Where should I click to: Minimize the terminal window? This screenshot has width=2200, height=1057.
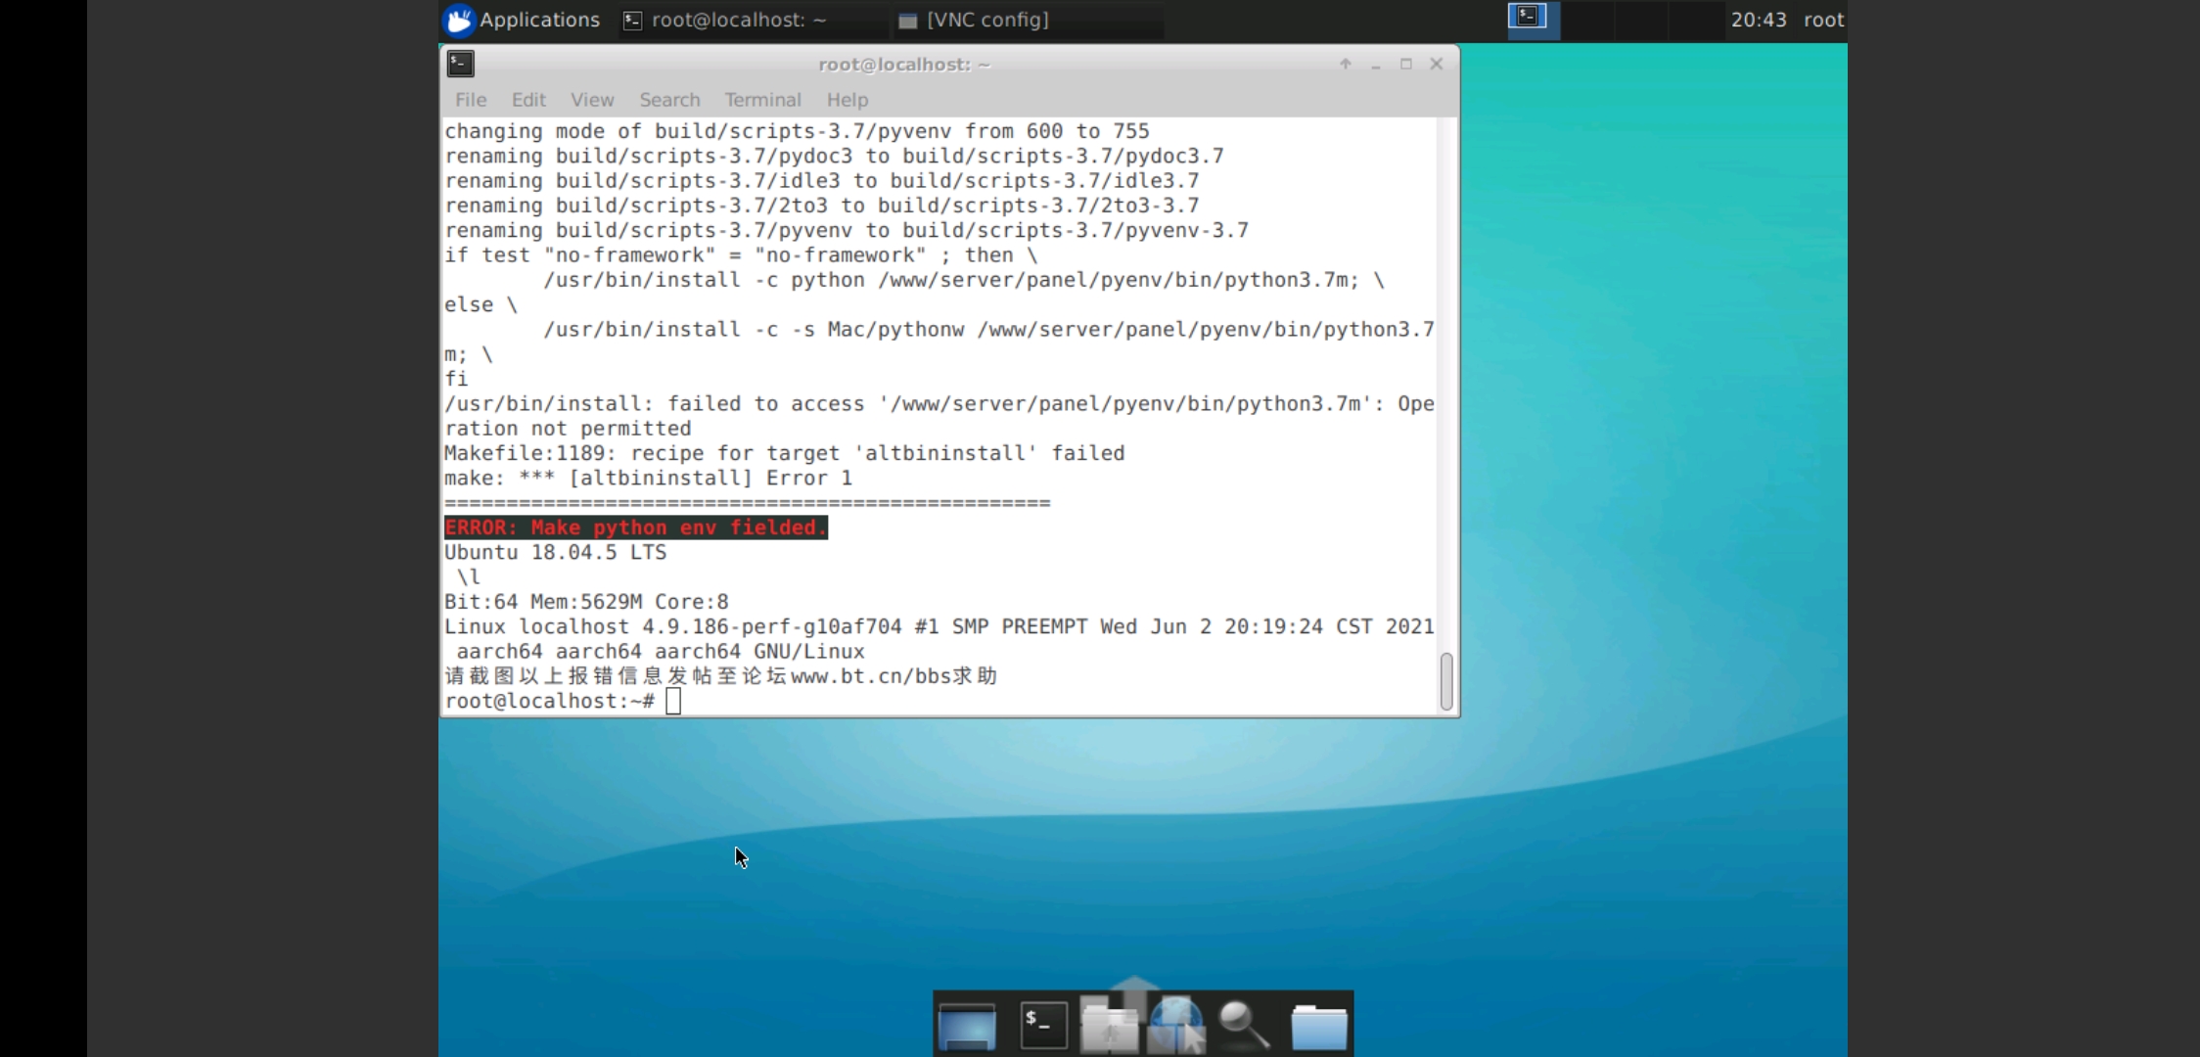pos(1376,65)
